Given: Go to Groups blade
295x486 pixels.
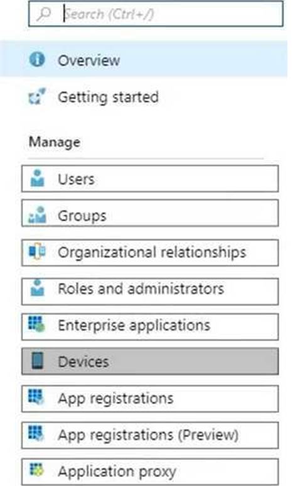Looking at the screenshot, I should coord(150,213).
